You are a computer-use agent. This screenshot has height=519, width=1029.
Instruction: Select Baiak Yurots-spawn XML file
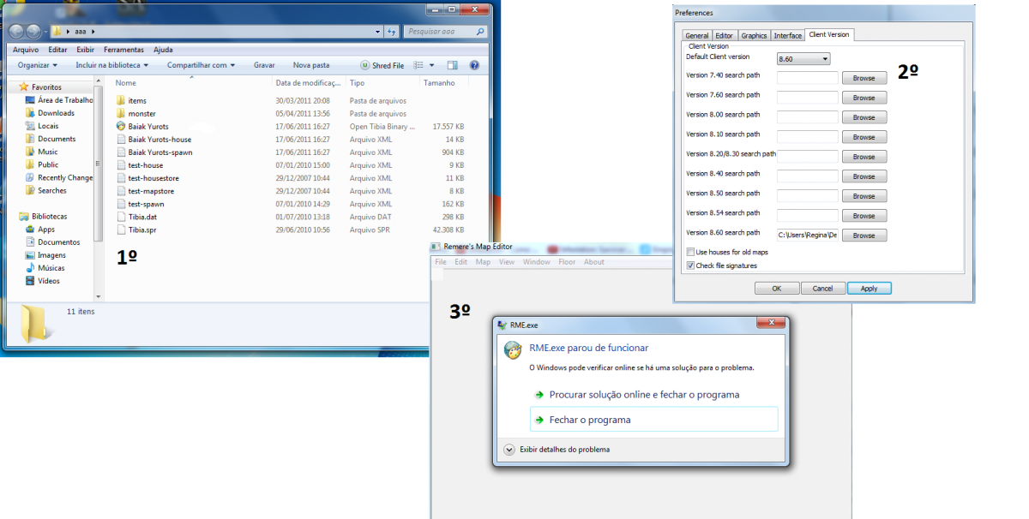pos(160,152)
